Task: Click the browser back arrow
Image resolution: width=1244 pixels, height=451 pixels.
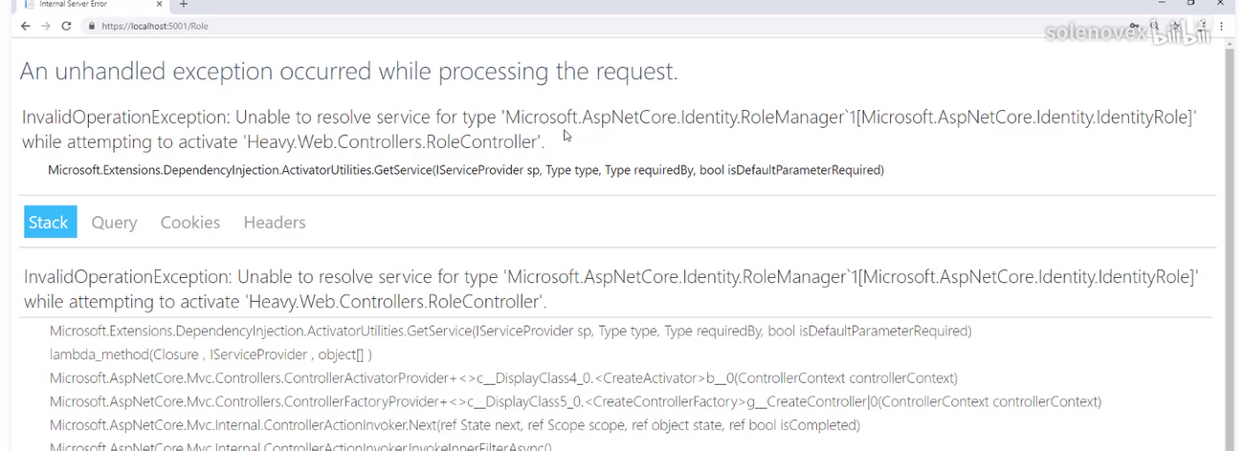Action: coord(25,26)
